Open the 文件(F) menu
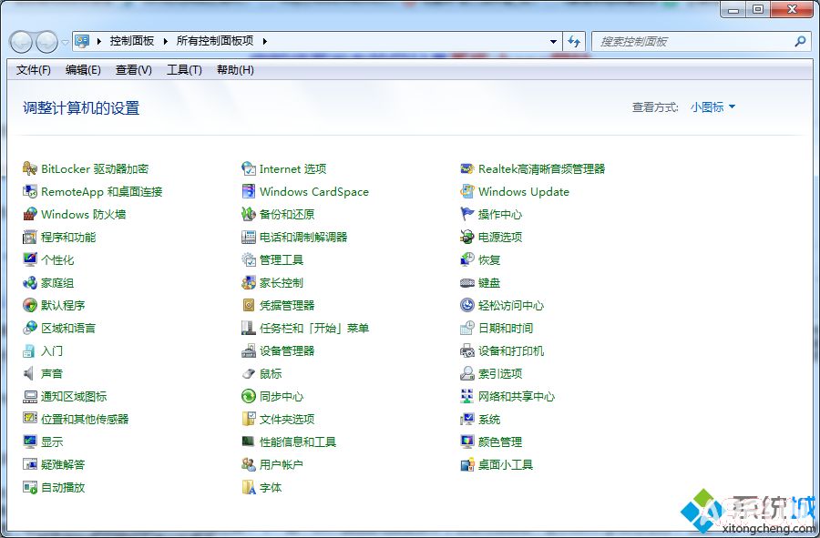 point(33,70)
